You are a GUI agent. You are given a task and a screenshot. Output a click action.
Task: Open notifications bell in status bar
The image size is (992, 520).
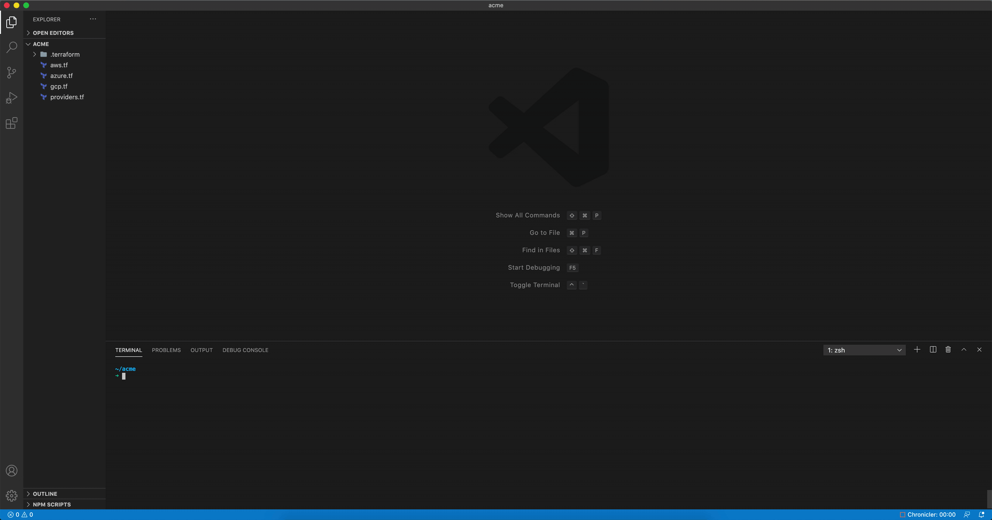point(981,515)
